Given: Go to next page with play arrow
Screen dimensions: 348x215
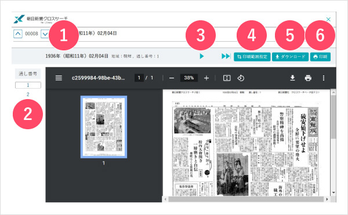Looking at the screenshot, I should point(201,56).
